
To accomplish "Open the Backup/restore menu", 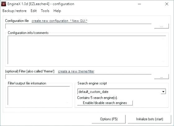I will (15, 11).
